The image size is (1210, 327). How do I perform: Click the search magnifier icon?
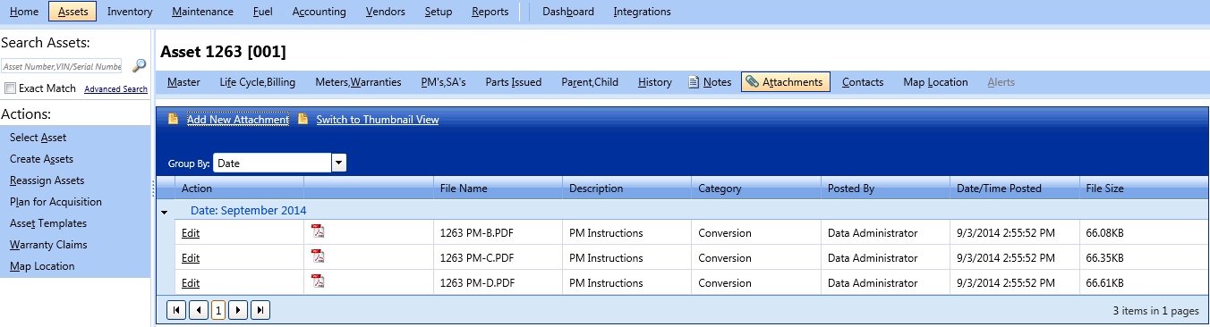click(x=139, y=65)
